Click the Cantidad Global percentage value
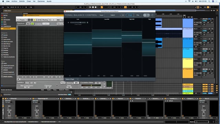Viewport: 220px width, 124px height. 69,95
